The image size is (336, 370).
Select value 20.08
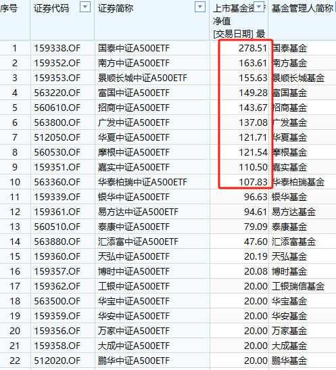pyautogui.click(x=256, y=271)
